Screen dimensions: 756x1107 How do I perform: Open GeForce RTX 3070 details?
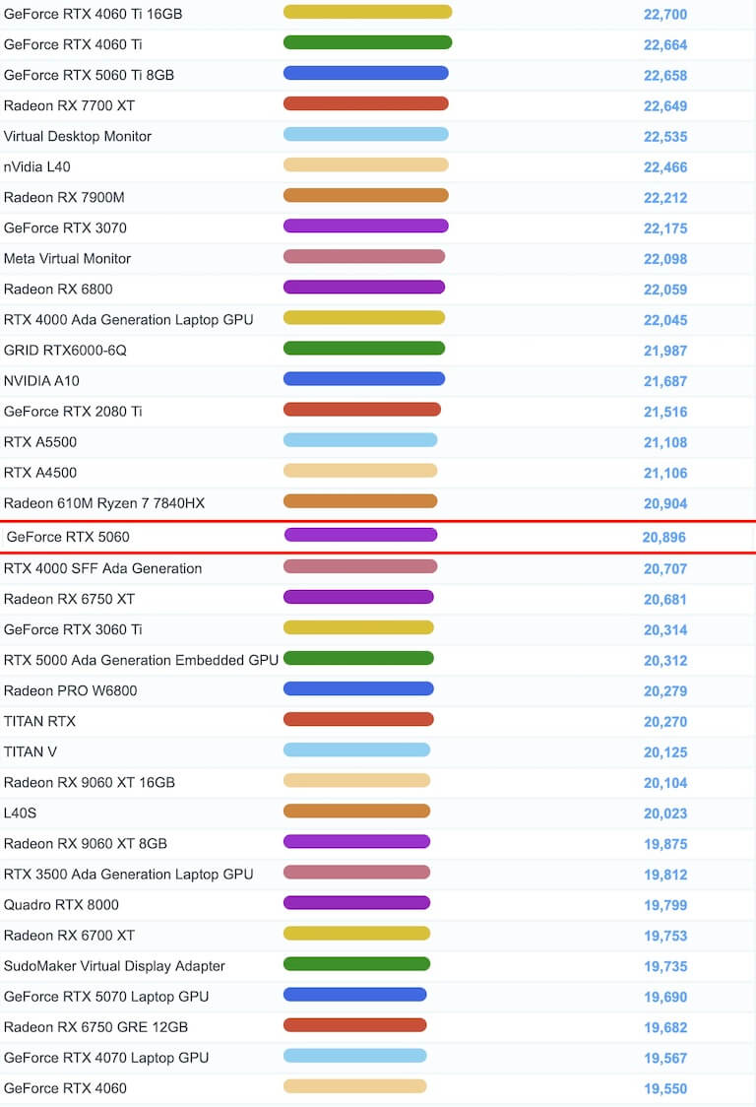coord(65,228)
